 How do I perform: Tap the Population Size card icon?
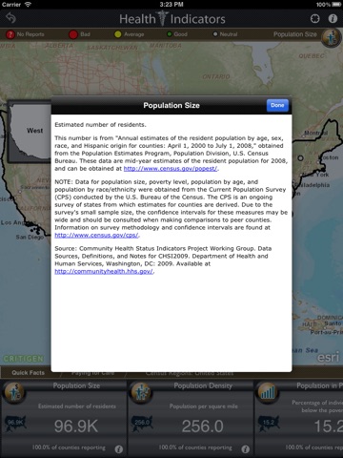click(x=13, y=392)
